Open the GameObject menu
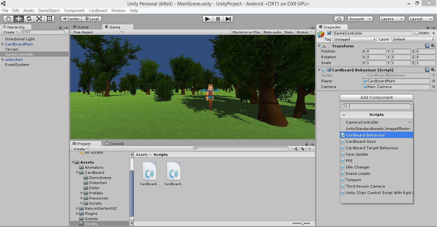This screenshot has height=227, width=437. pyautogui.click(x=49, y=11)
